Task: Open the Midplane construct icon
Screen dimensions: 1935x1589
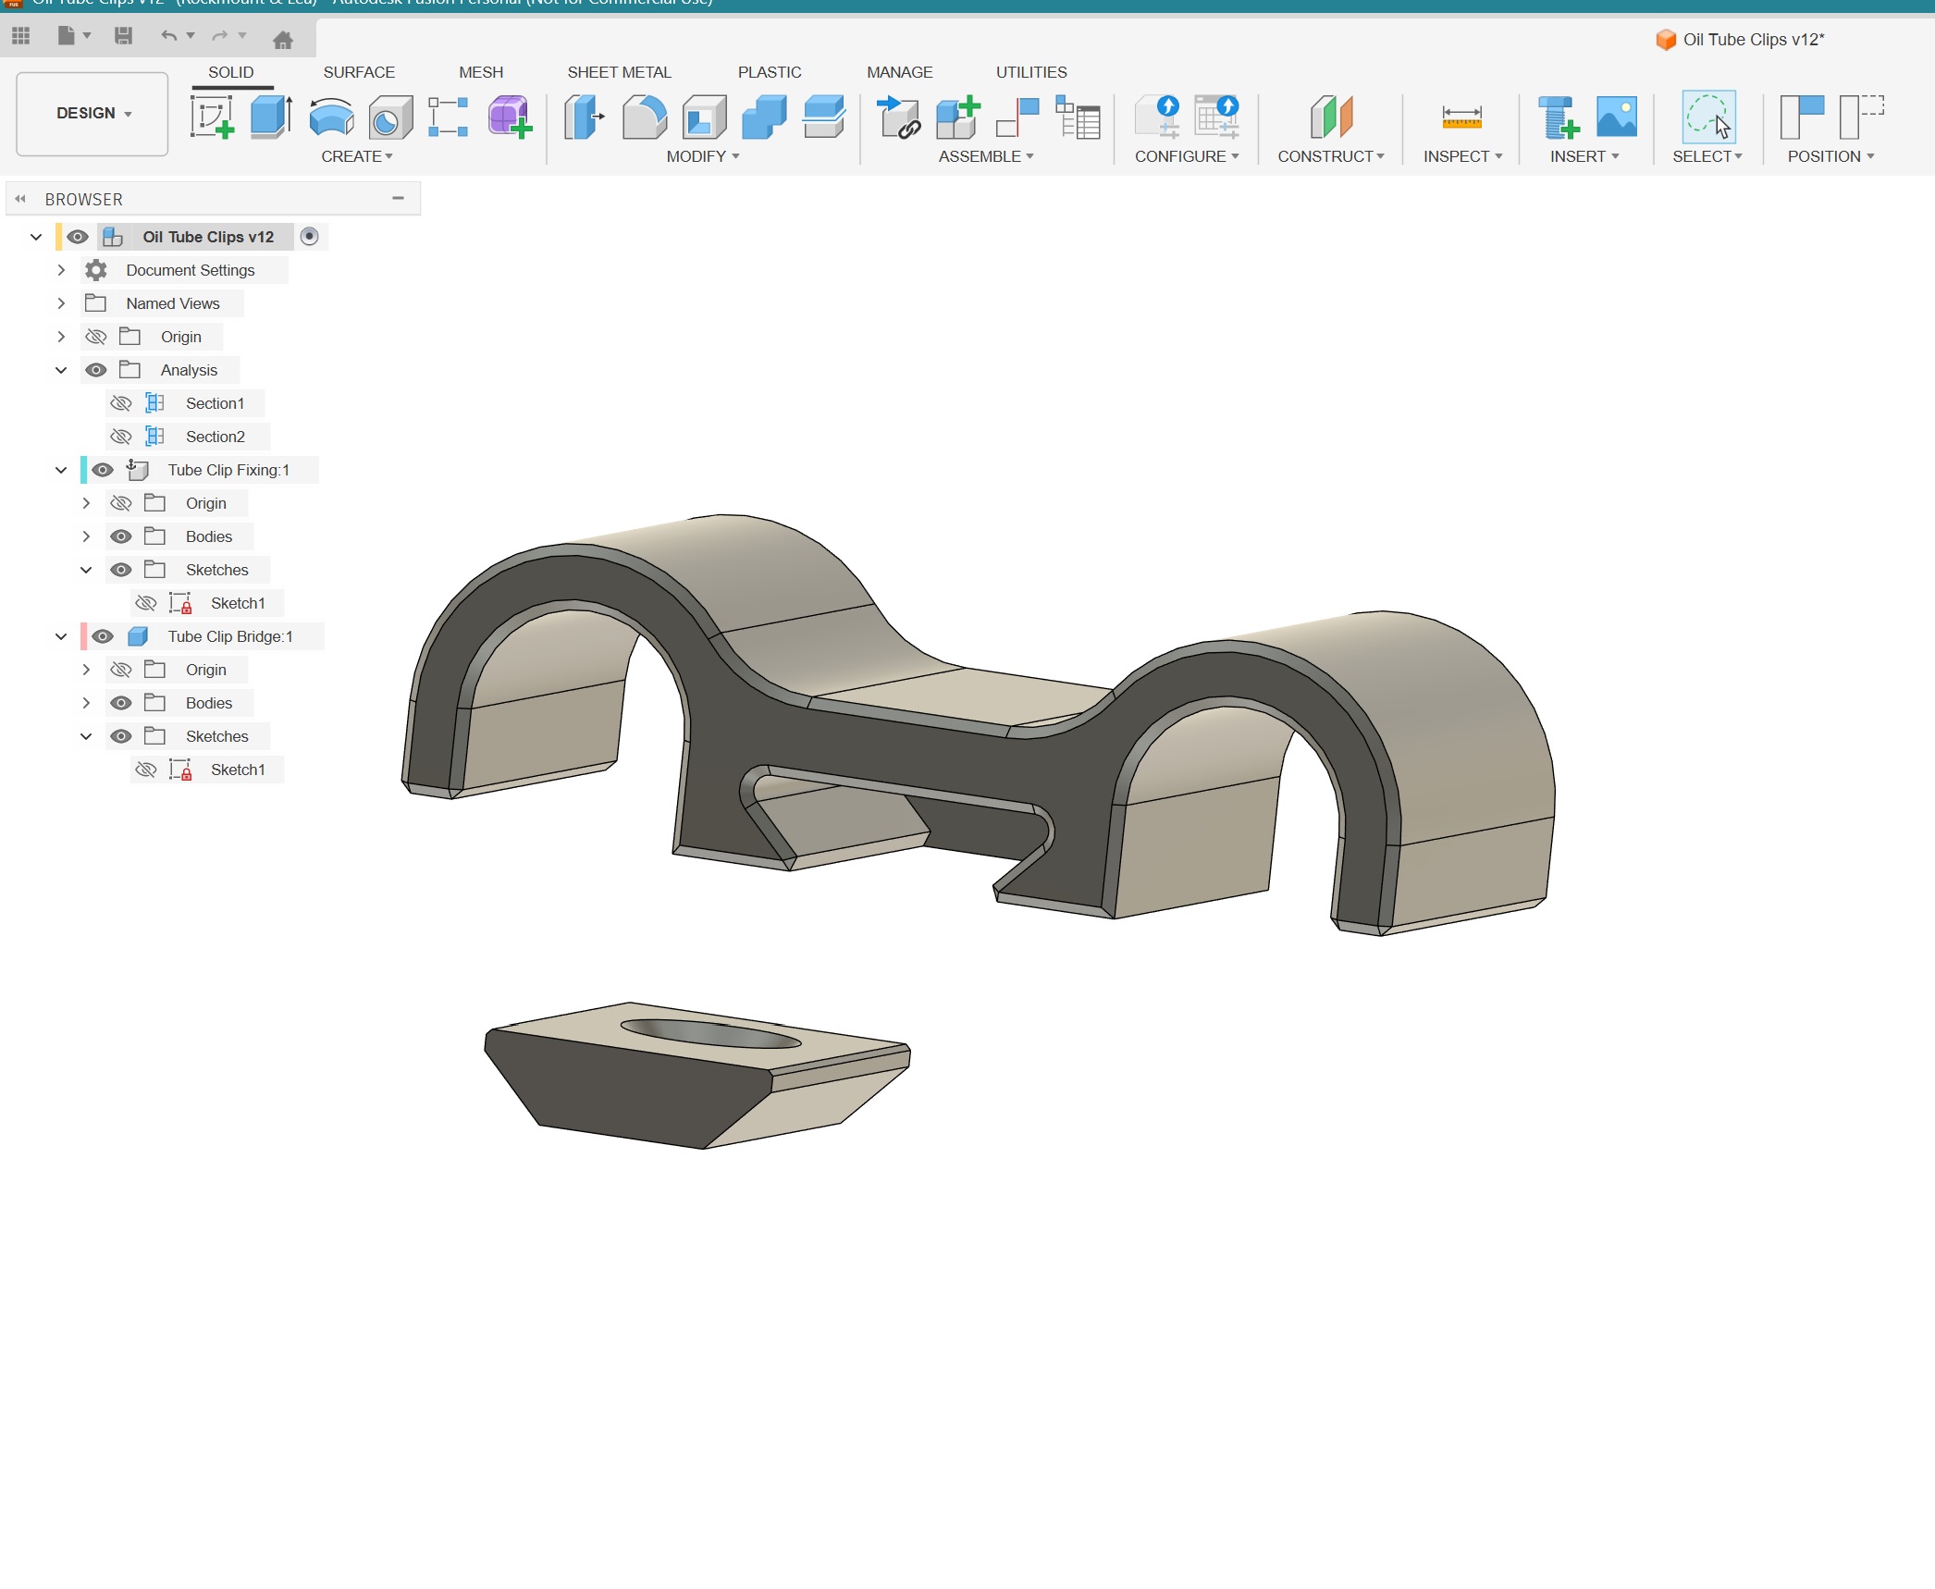Action: coord(1331,117)
